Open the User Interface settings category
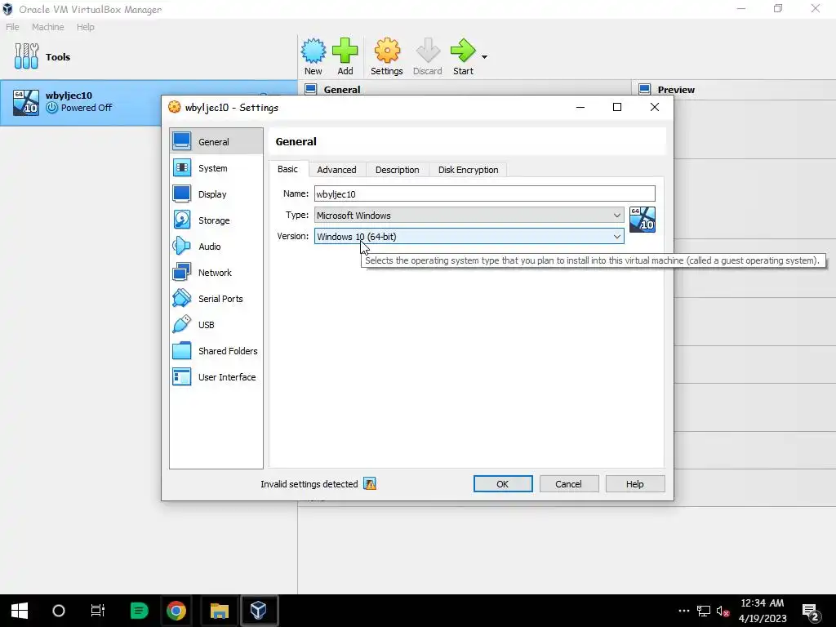The width and height of the screenshot is (836, 627). coord(216,377)
